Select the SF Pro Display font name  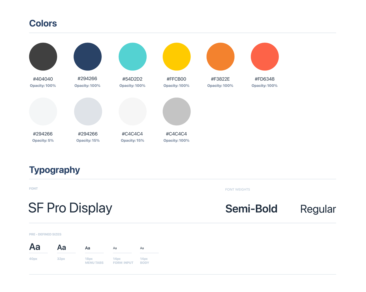click(x=70, y=208)
